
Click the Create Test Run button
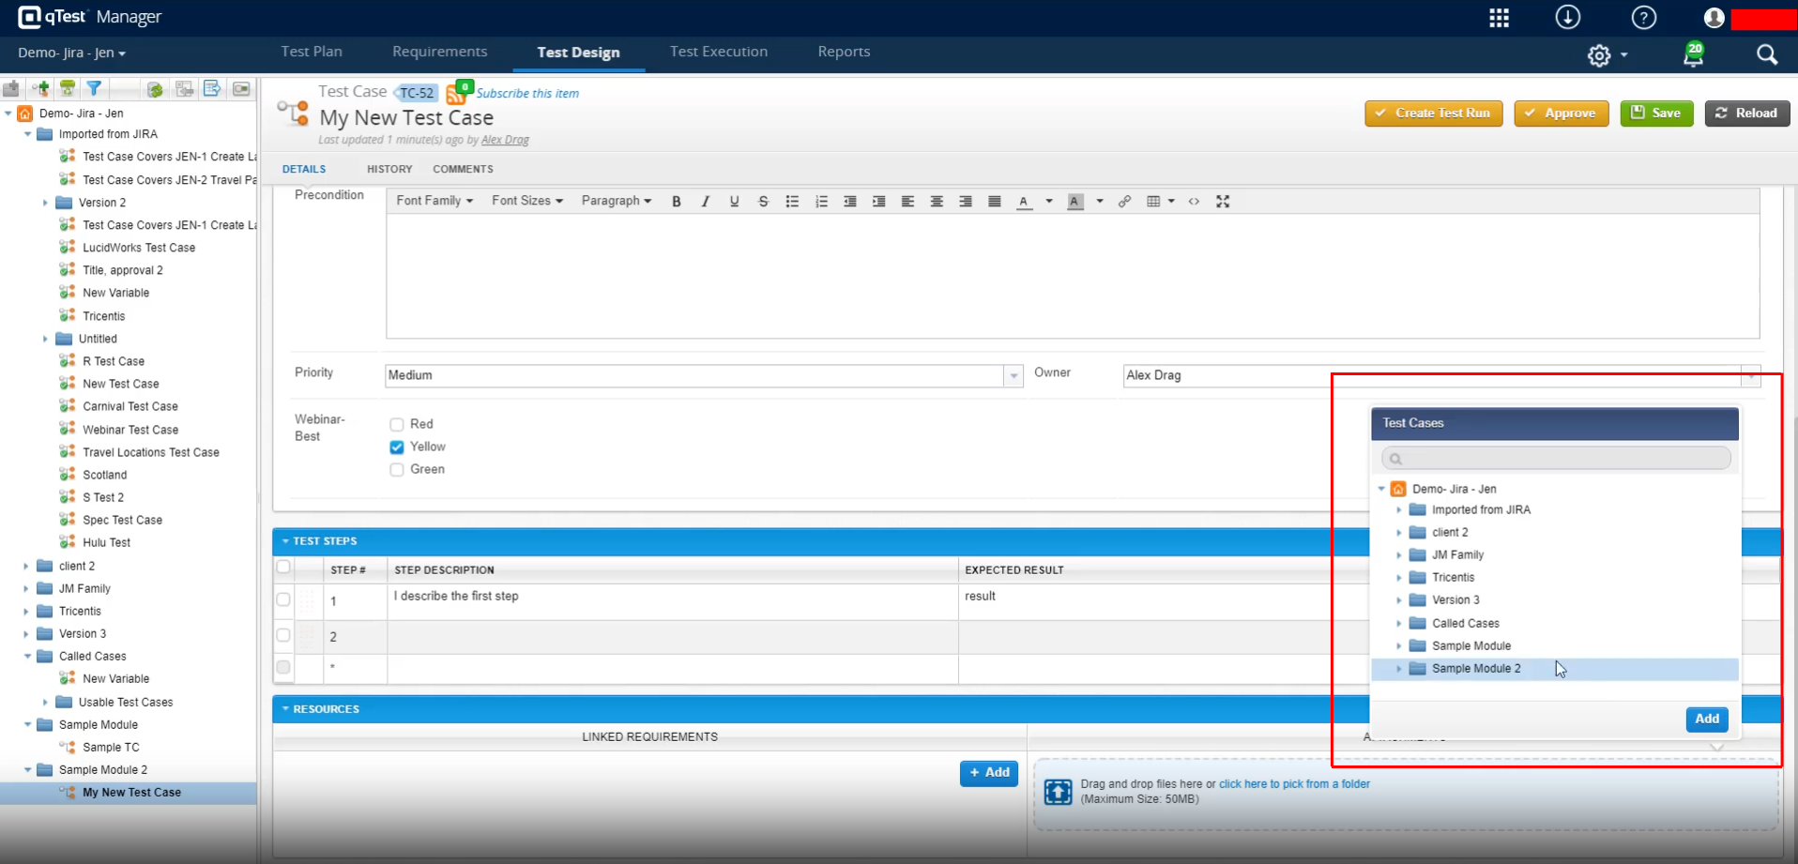pyautogui.click(x=1433, y=114)
